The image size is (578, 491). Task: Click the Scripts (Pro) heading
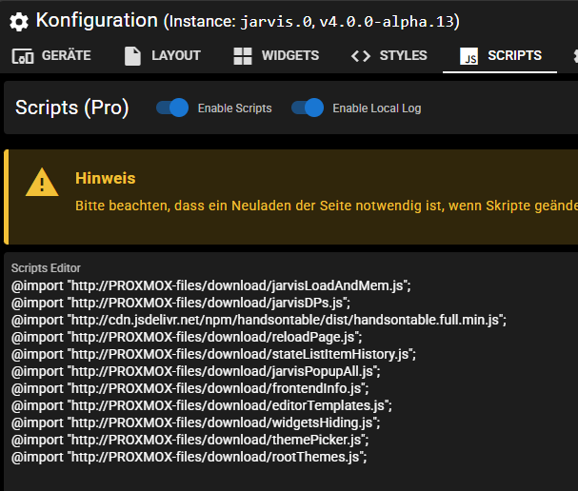pos(72,108)
